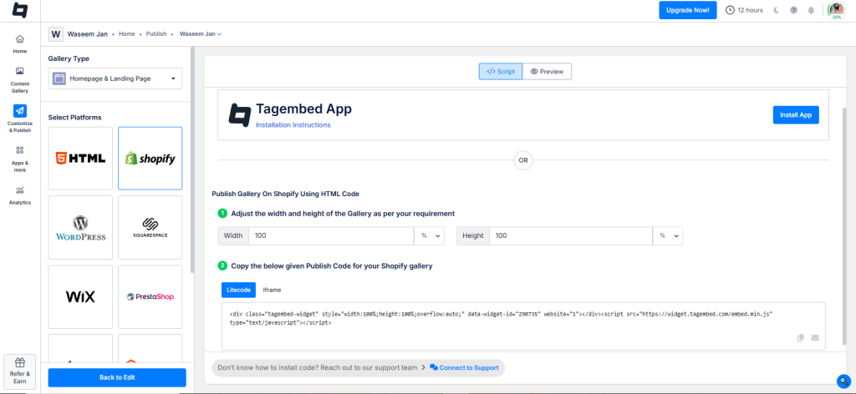Open Apps & more in the sidebar
Screen dimensions: 856x394
point(20,159)
